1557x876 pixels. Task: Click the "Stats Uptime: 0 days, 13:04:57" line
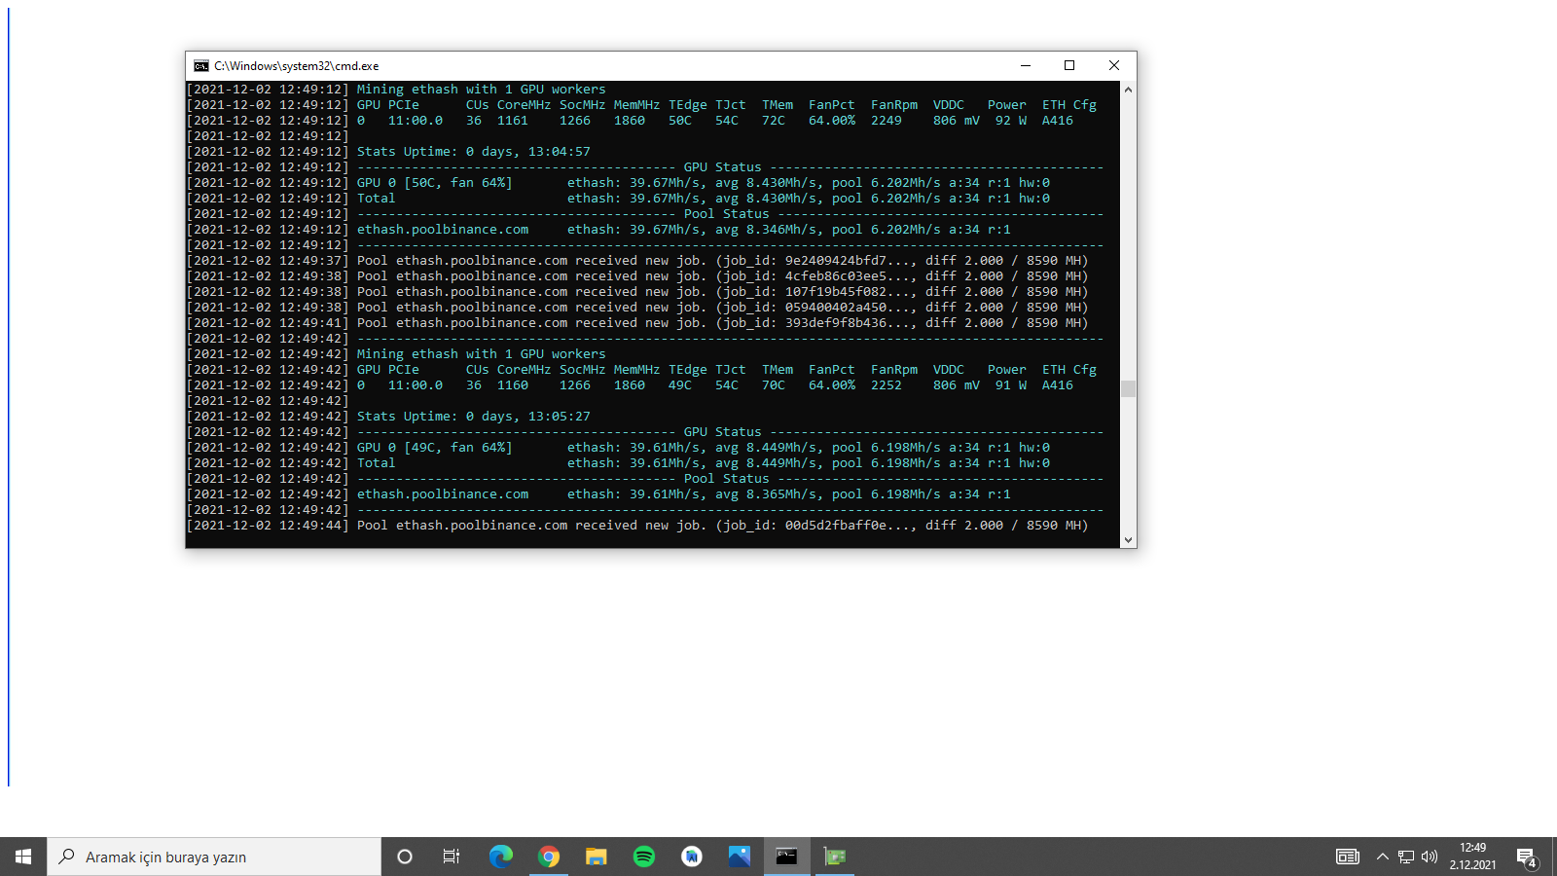point(474,152)
